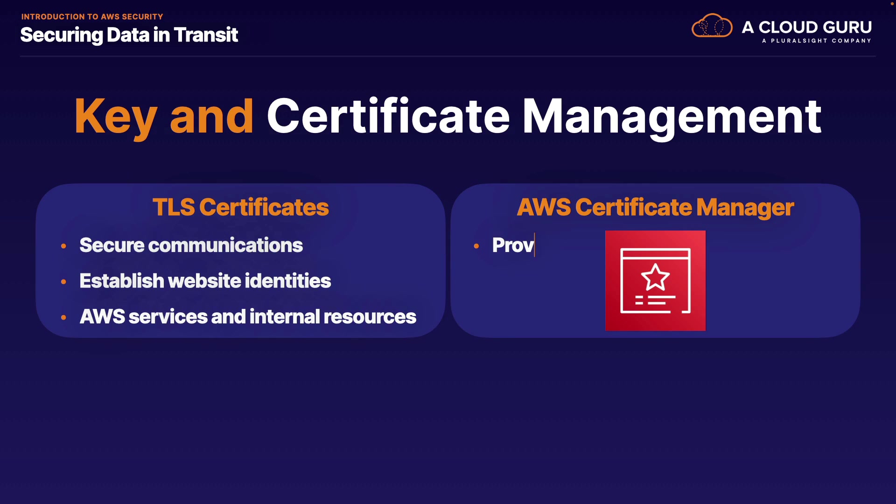Click AWS services and internal resources text
Screen dimensions: 896x504
[x=247, y=317]
